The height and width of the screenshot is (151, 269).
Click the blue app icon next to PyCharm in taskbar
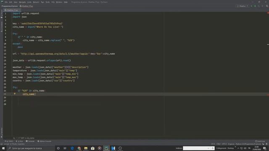[113, 148]
